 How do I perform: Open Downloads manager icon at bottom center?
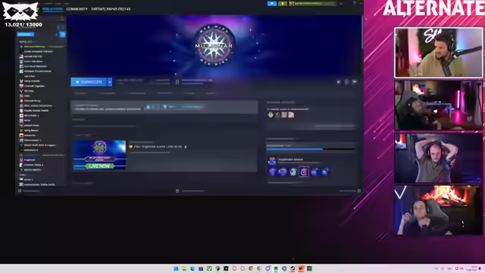click(177, 191)
